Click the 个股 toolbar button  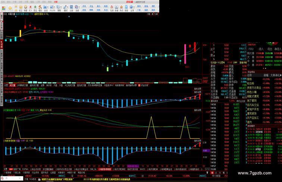point(139,10)
